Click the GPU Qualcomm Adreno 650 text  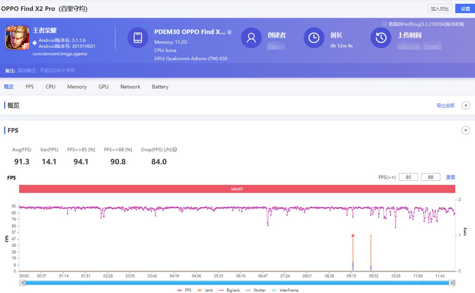click(191, 58)
